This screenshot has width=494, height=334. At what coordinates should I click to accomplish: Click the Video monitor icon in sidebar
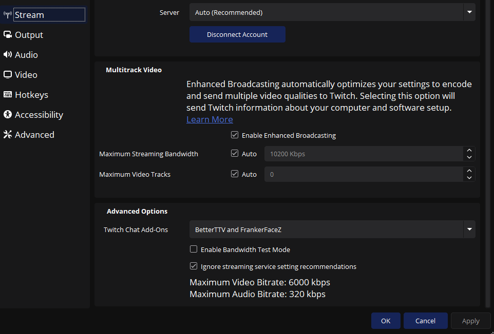pos(8,75)
